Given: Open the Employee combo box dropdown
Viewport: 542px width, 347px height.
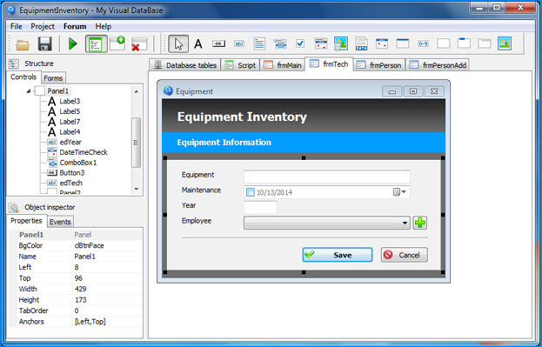Looking at the screenshot, I should tap(405, 224).
